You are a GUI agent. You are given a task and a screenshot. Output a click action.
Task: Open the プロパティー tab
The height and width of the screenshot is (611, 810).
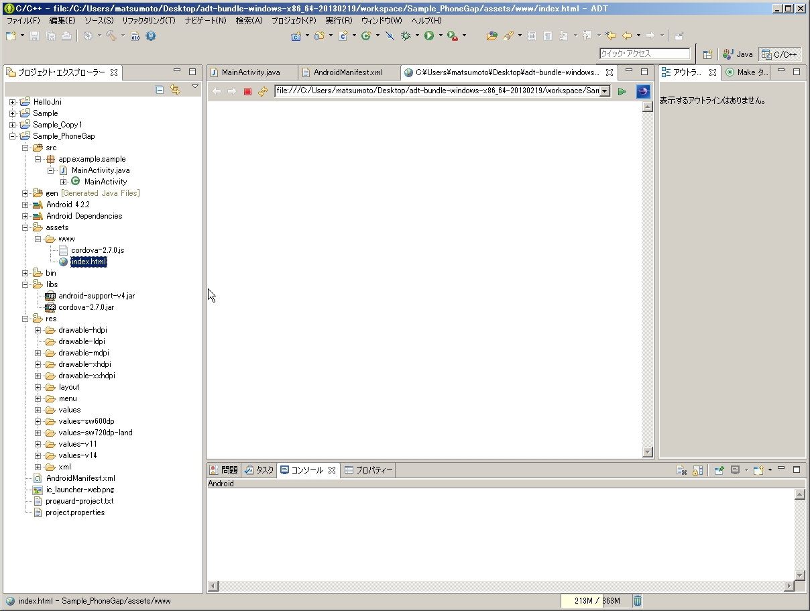point(369,470)
